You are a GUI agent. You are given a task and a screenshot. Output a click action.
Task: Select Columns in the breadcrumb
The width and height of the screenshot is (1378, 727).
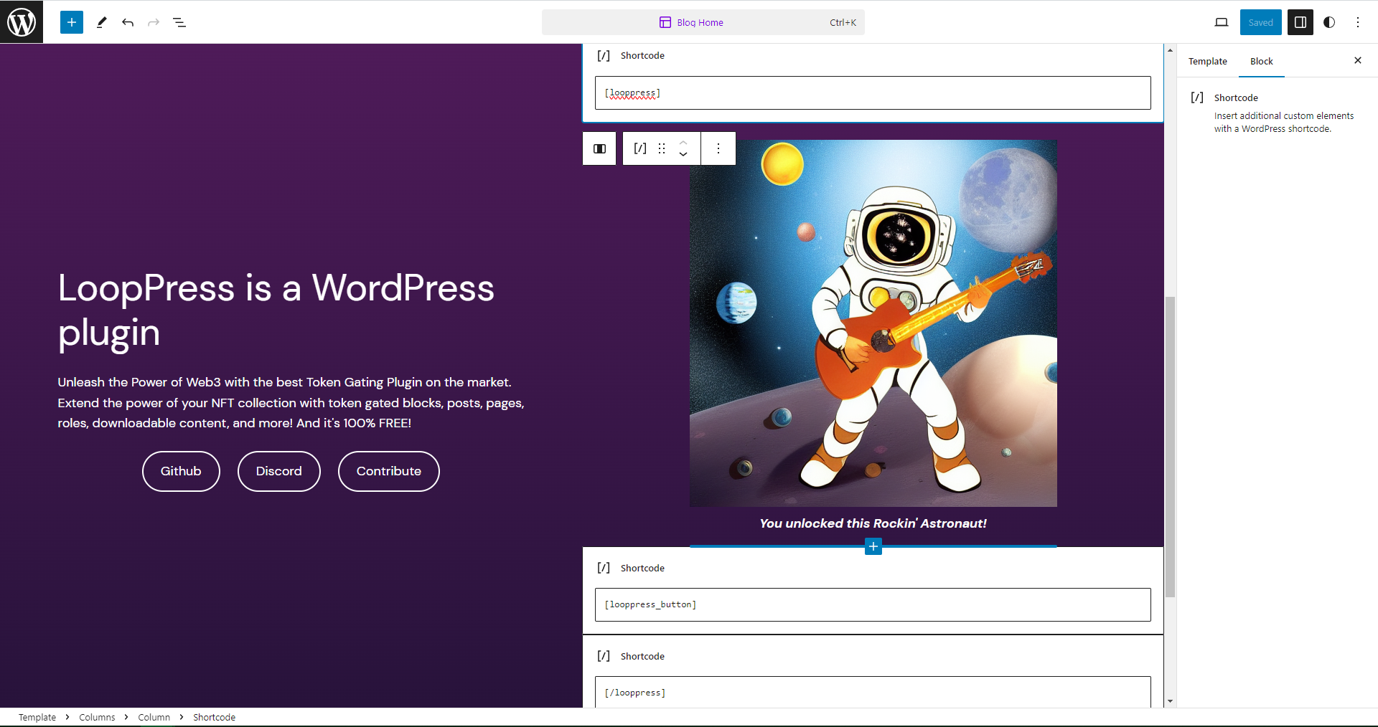(97, 717)
